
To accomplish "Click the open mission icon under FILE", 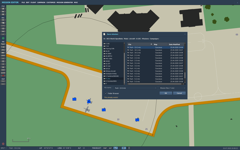I will tap(3, 12).
